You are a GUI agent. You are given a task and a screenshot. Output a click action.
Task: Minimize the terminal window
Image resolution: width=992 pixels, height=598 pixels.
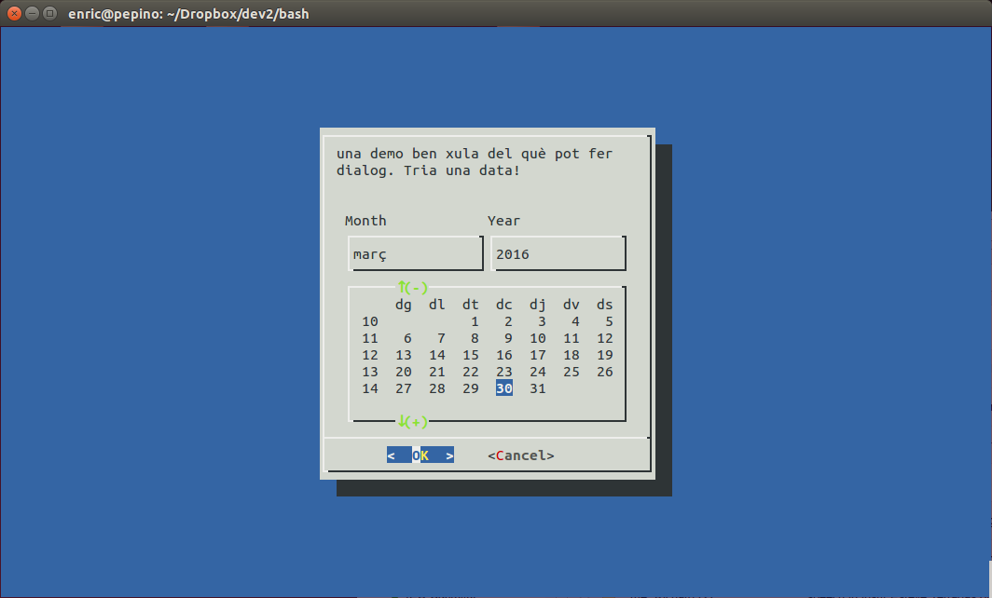[33, 14]
